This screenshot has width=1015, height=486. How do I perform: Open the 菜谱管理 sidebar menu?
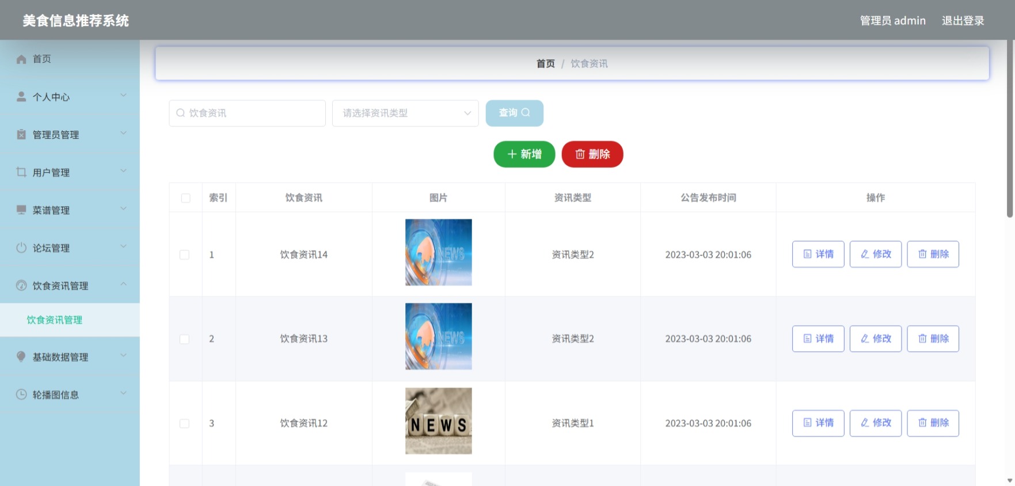point(70,210)
